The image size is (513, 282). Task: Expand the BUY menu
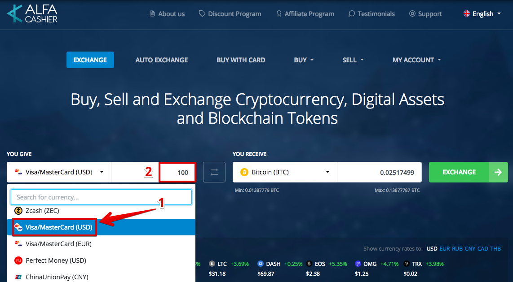[x=304, y=60]
